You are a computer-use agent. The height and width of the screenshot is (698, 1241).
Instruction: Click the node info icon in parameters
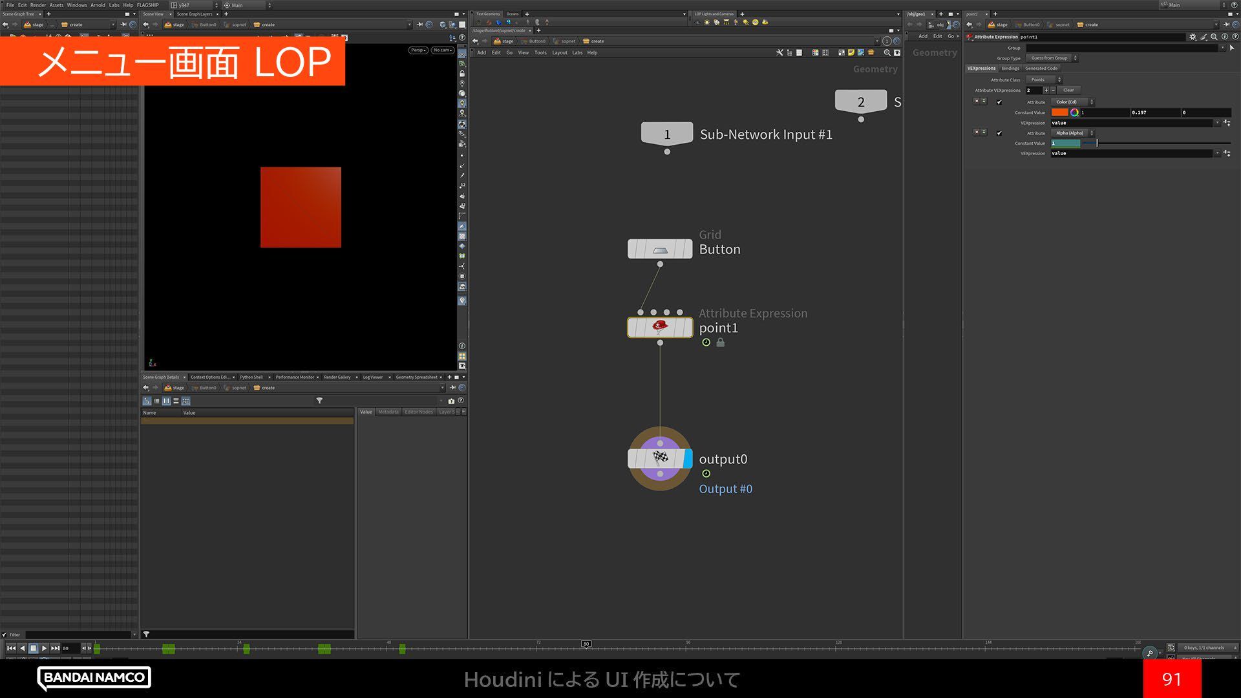[1225, 37]
